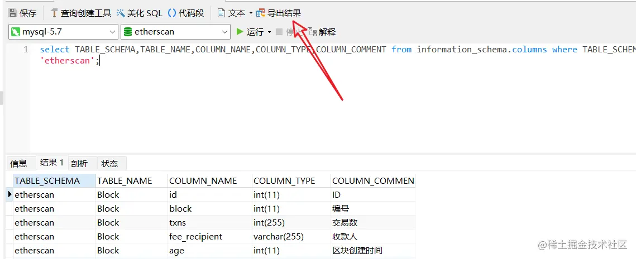The width and height of the screenshot is (636, 259).
Task: Click the current row indicator arrow
Action: (9, 194)
